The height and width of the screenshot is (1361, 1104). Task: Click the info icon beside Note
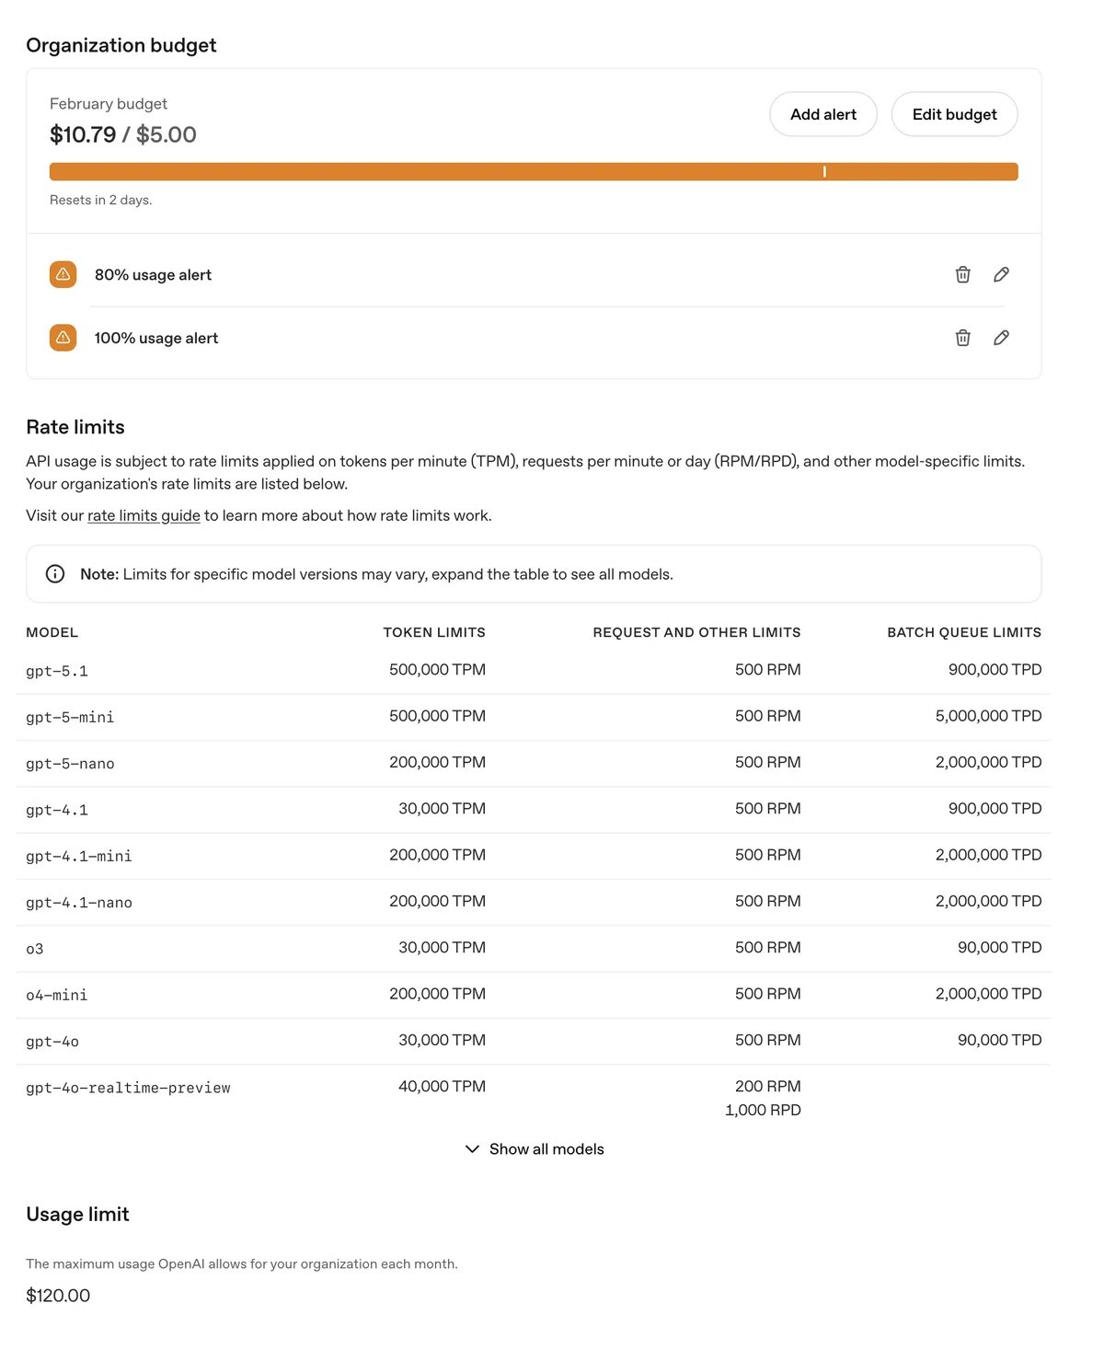55,574
